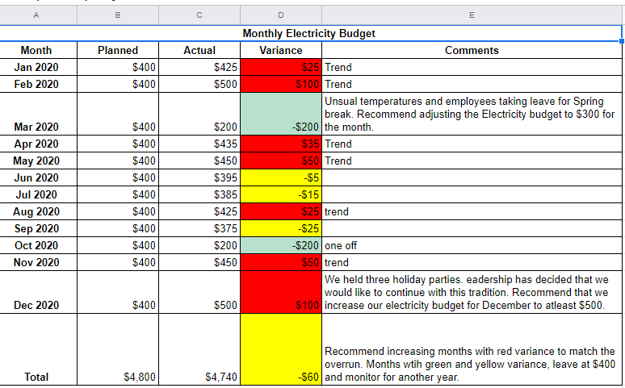625x388 pixels.
Task: Select Feb 2020 actual $500 cell
Action: (199, 84)
